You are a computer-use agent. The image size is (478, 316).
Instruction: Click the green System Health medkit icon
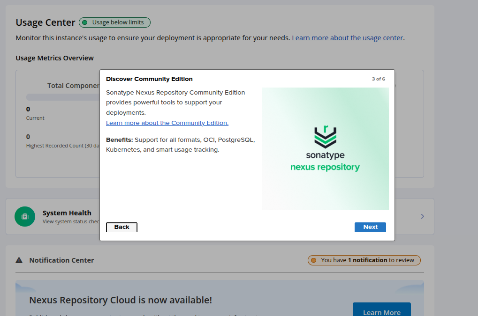coord(25,216)
